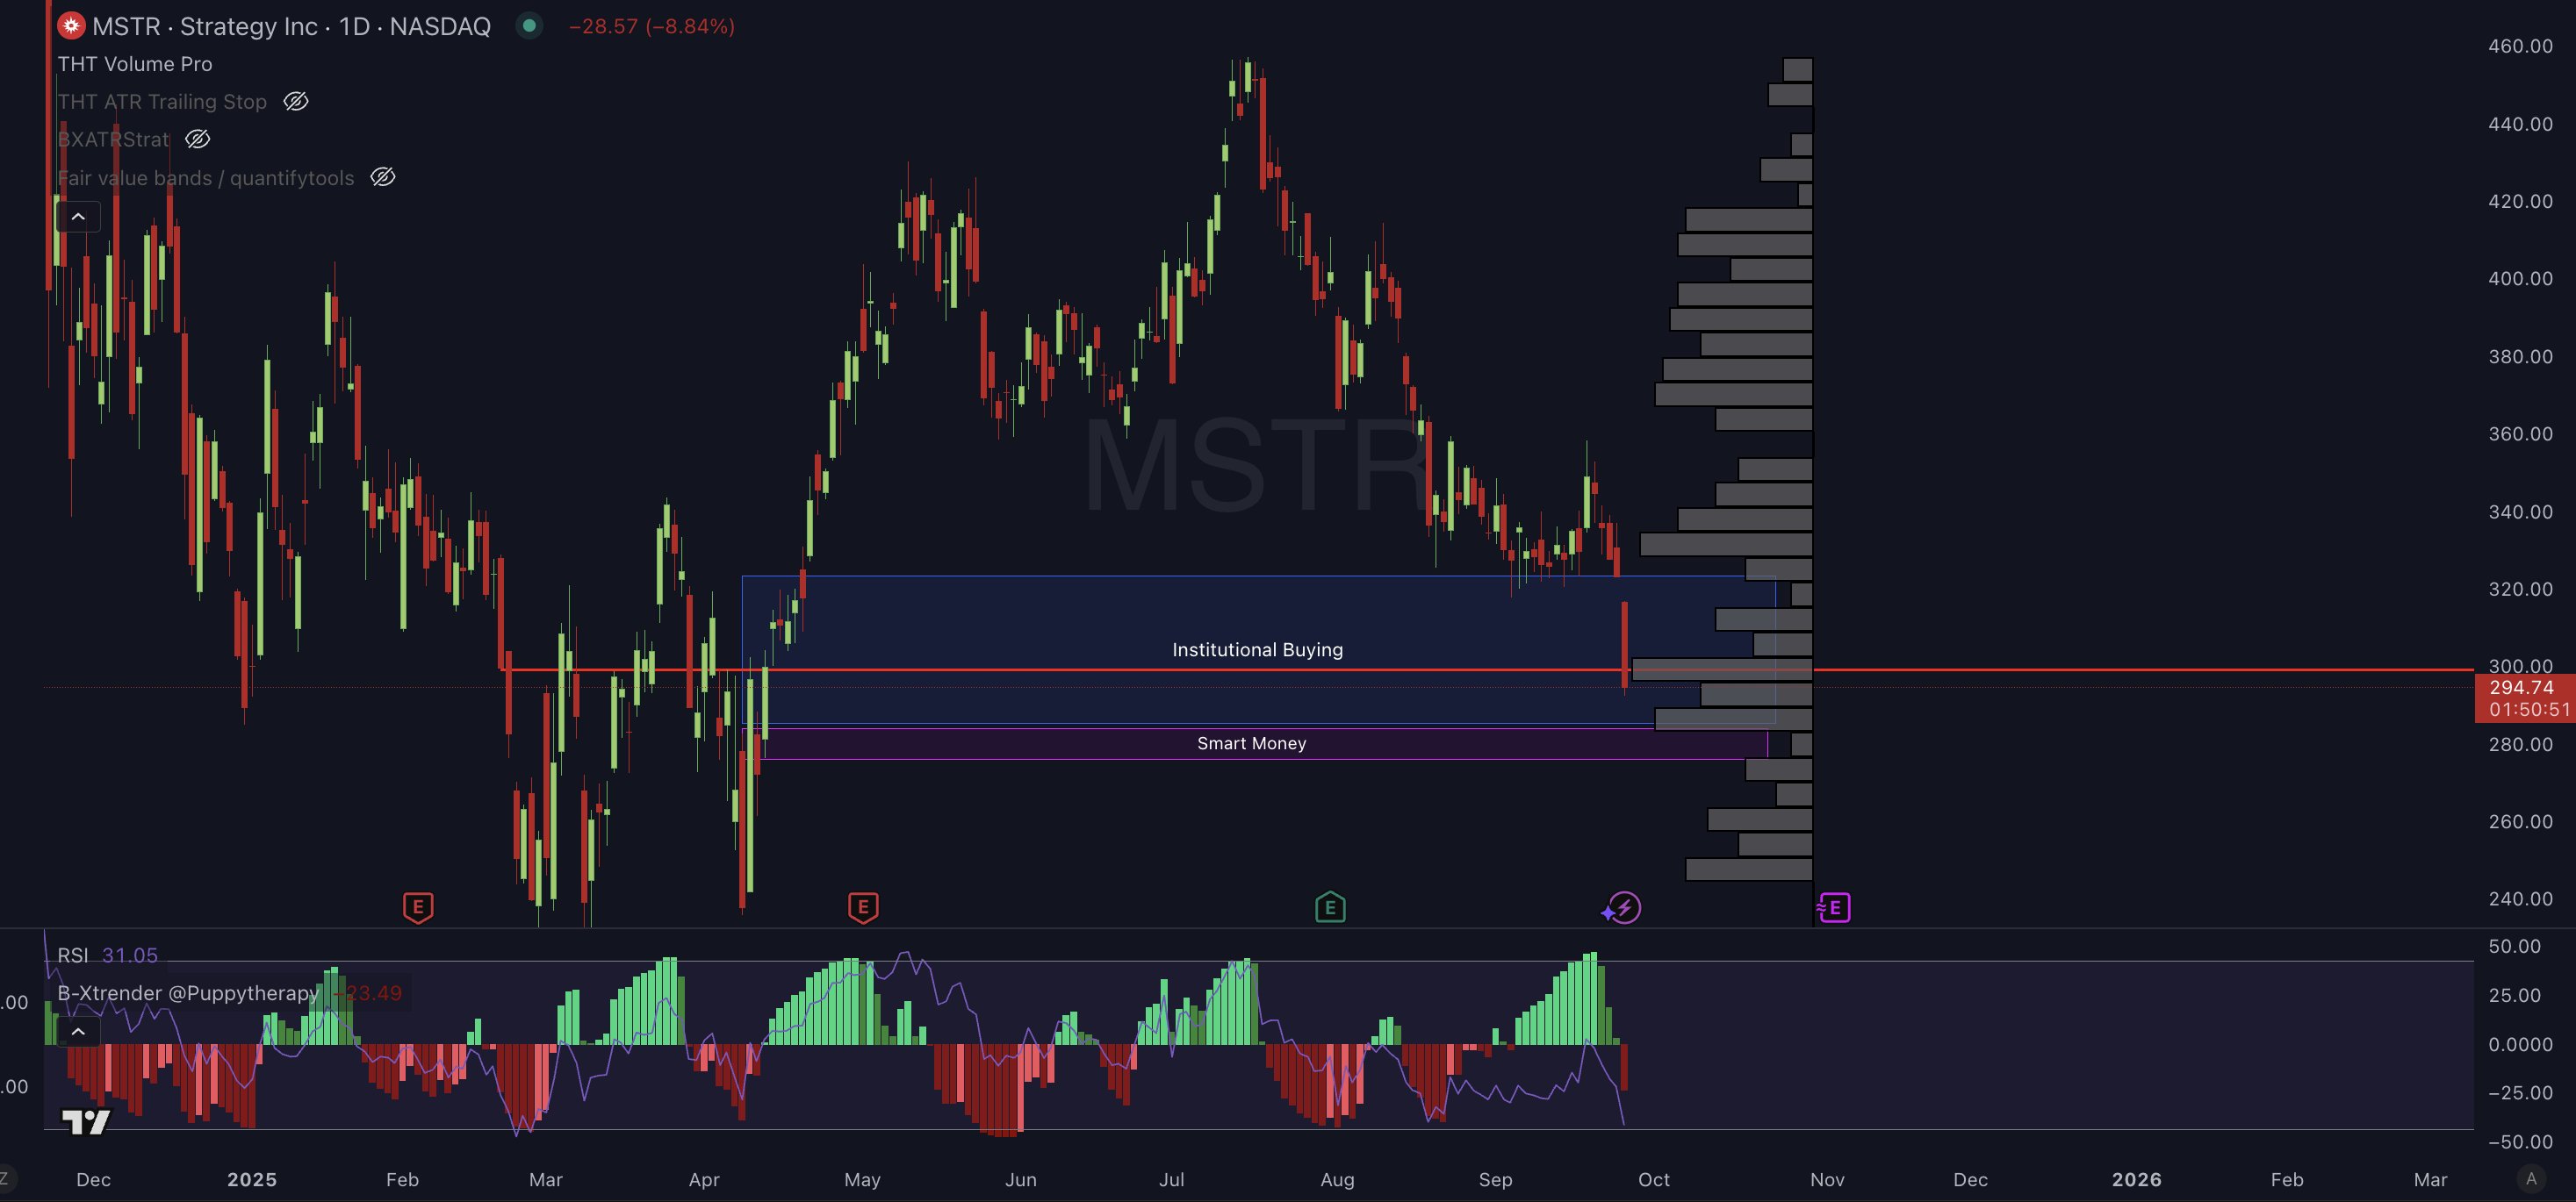This screenshot has height=1202, width=2576.
Task: Click the TradingView logo in the indicator pane
Action: point(86,1122)
